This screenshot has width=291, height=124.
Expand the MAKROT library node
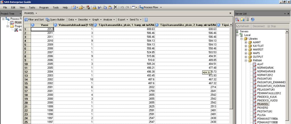tap(246, 49)
